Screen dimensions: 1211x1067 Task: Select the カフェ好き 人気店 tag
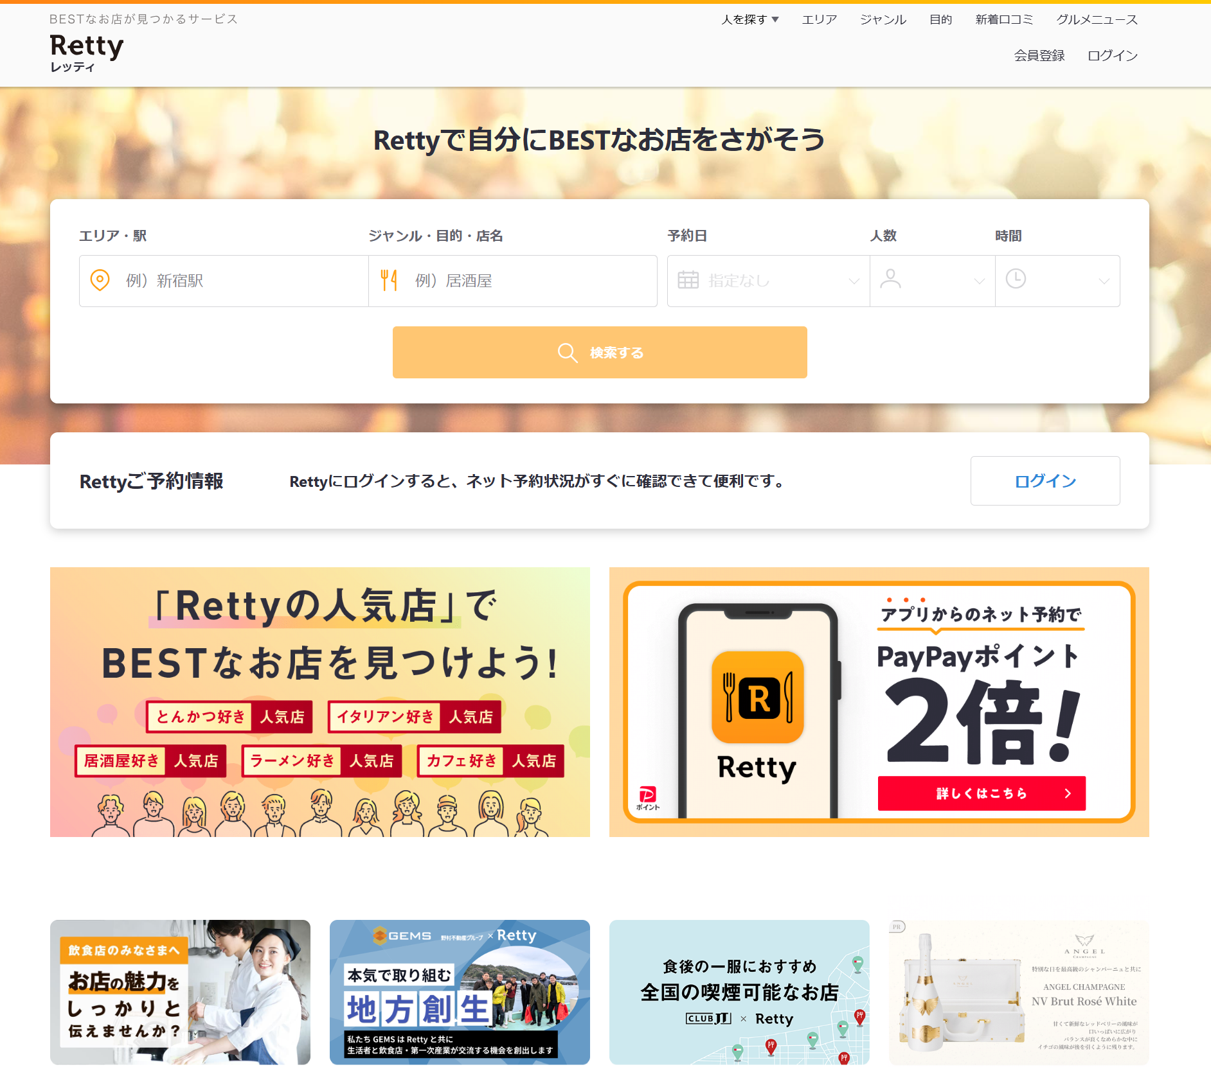pyautogui.click(x=490, y=761)
